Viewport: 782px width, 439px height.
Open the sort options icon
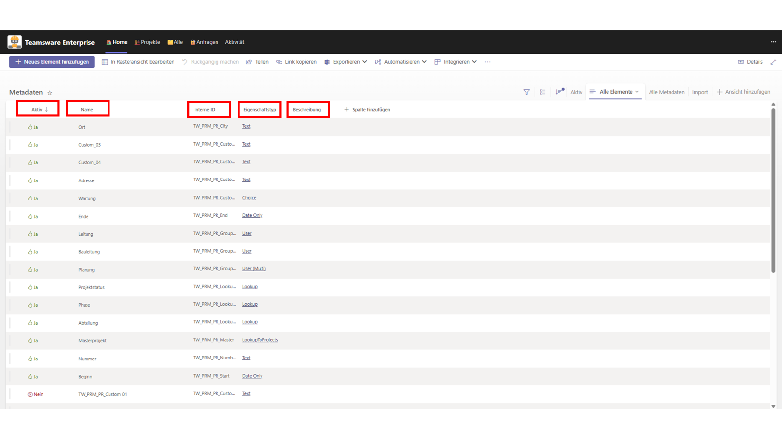(x=559, y=92)
